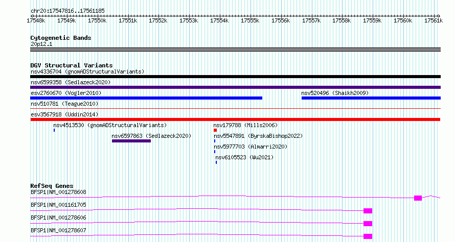The height and width of the screenshot is (242, 455).
Task: Click the nsv520496 (Shaikh2009) label
Action: pyautogui.click(x=335, y=93)
